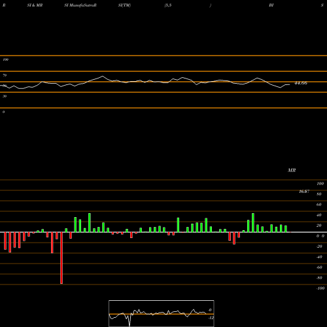Click the '-12' label in mini chart

coord(211,318)
